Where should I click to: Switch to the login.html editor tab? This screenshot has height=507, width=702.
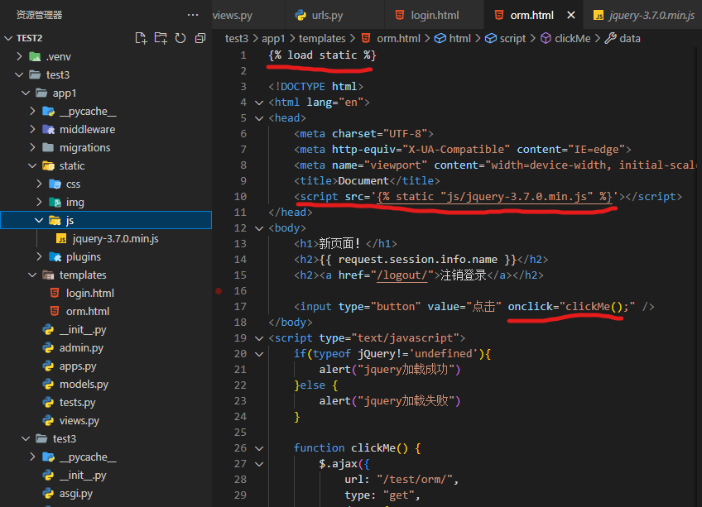coord(435,15)
